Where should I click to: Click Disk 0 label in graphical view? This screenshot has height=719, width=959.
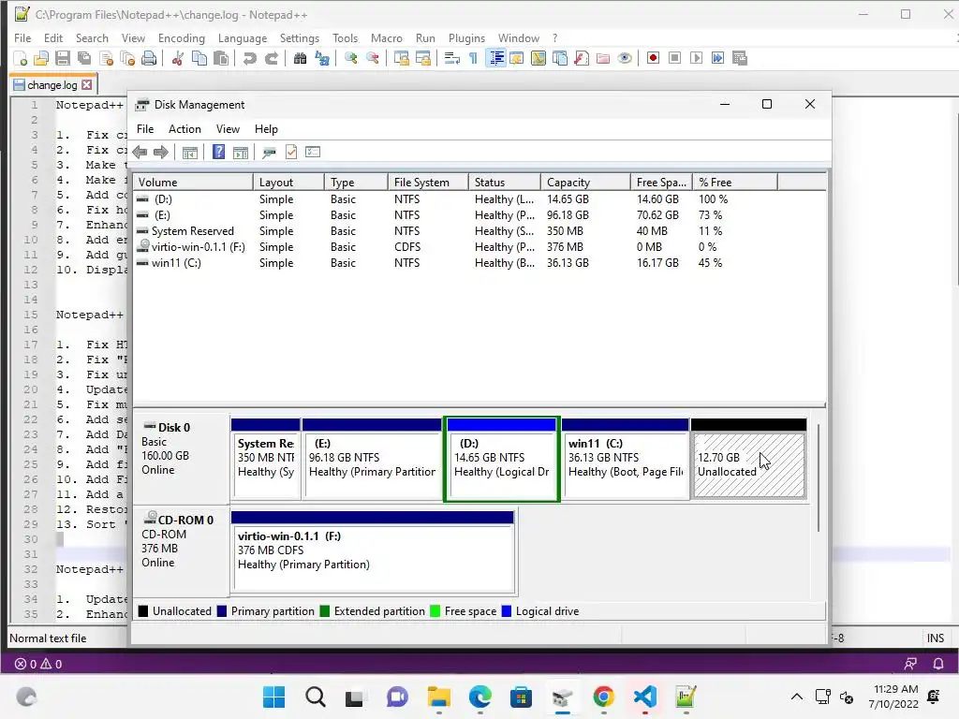[x=181, y=457]
